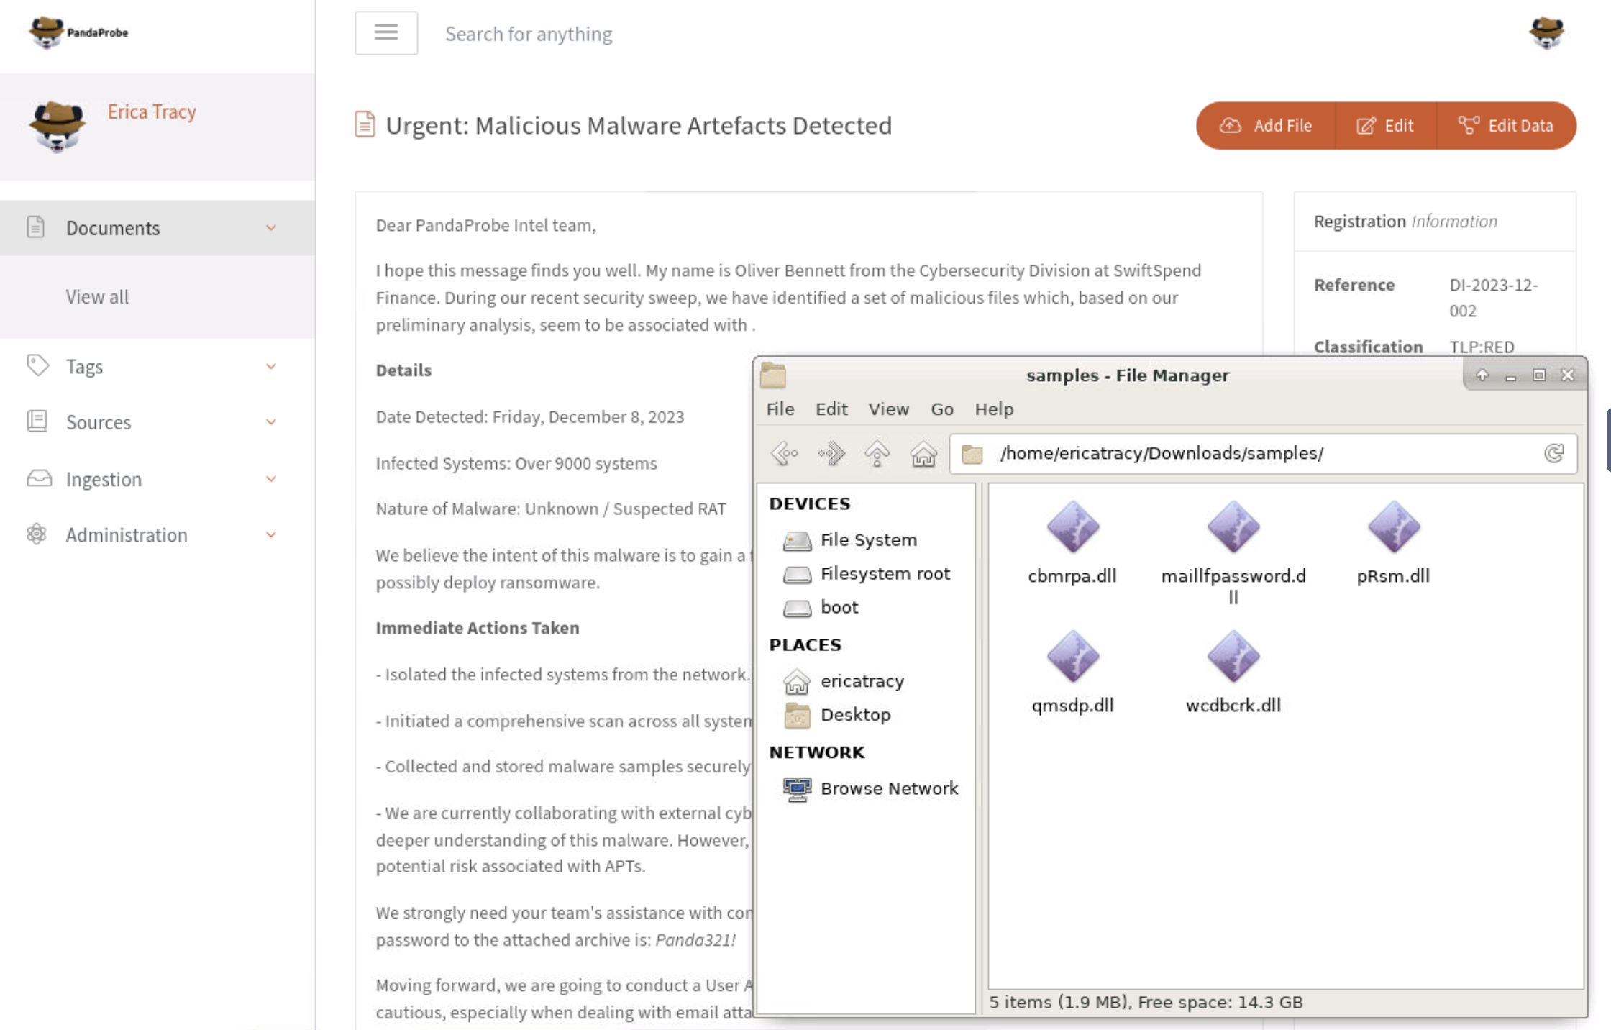The height and width of the screenshot is (1030, 1611).
Task: Open View all under Documents
Action: click(x=97, y=297)
